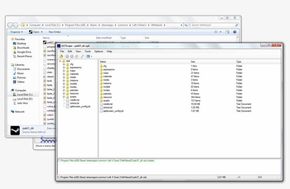Expand the materials folder in the tree

[64, 74]
